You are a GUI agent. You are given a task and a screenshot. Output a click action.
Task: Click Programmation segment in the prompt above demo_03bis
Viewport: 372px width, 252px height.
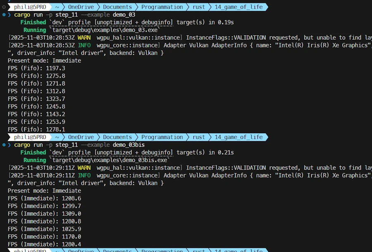coord(162,137)
